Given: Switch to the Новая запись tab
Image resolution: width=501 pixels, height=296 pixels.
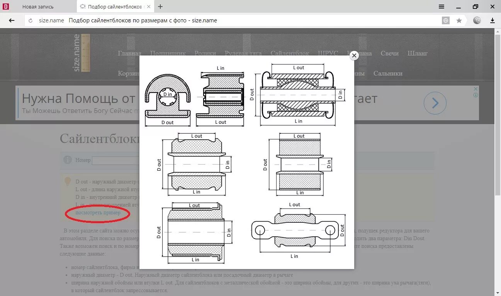Looking at the screenshot, I should (x=38, y=7).
